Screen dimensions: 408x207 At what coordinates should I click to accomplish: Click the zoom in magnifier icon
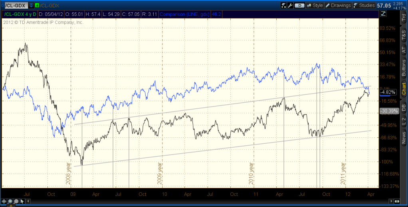tap(10, 201)
